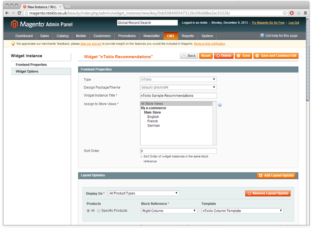312x232 pixels.
Task: Open the Design Package/Theme dropdown
Action: tap(178, 87)
